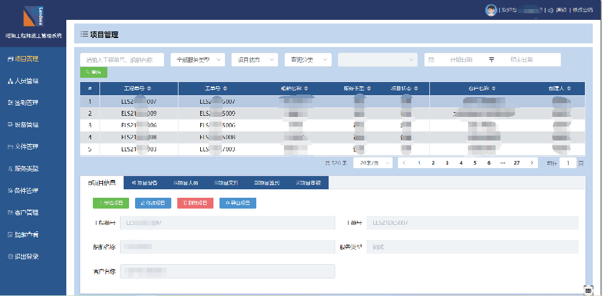Click the 通知 speaker icon in header

coord(550,10)
